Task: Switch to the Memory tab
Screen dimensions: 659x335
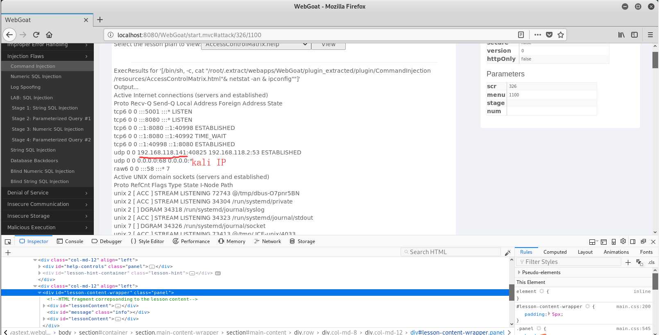Action: (232, 241)
